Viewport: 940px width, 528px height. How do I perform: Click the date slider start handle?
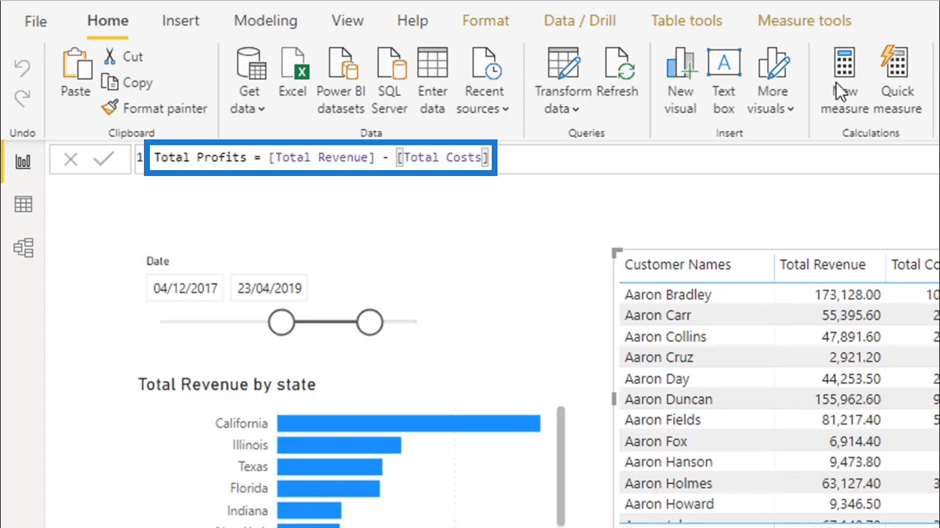click(x=281, y=322)
